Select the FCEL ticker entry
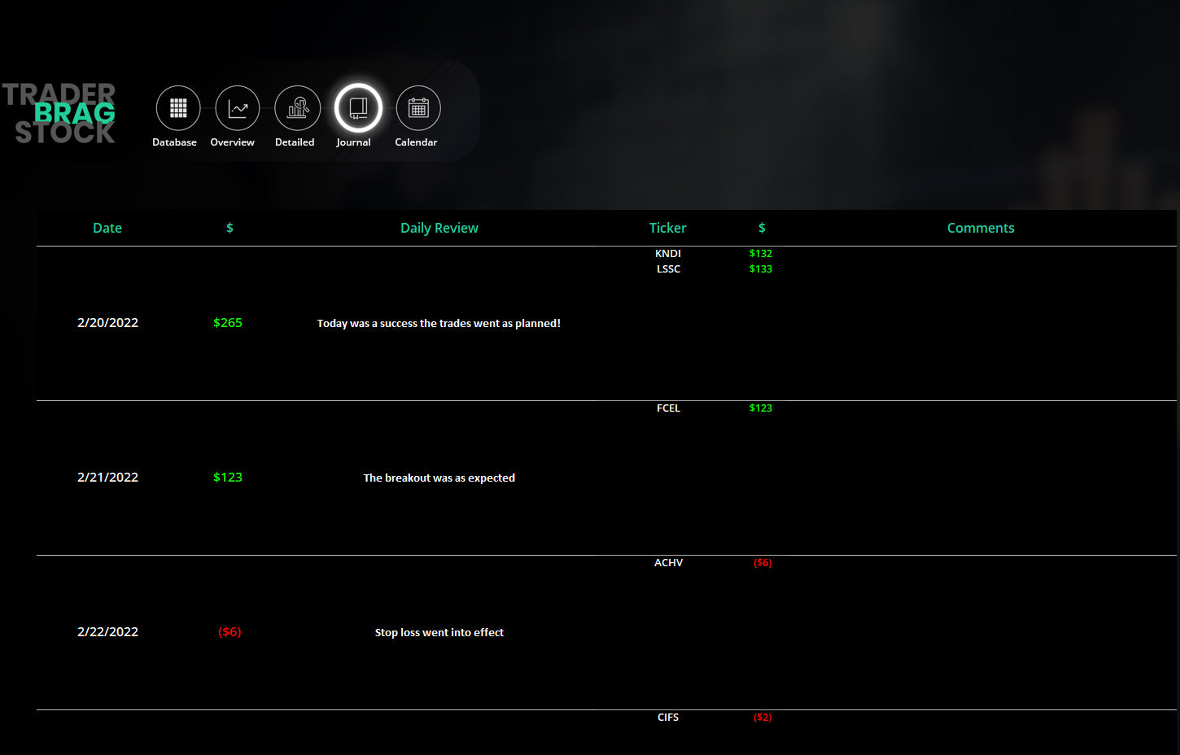 [668, 408]
